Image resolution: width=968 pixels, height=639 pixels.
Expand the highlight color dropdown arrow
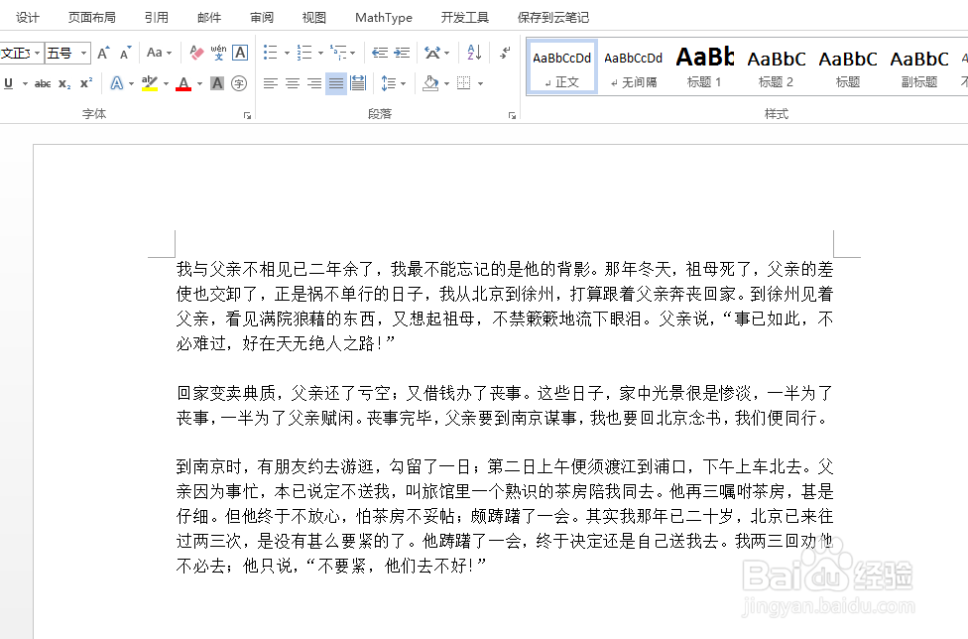click(x=166, y=84)
